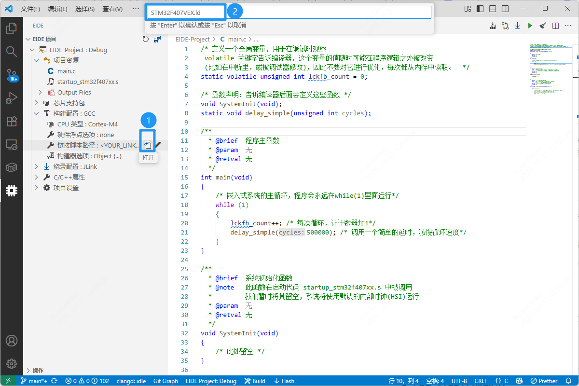Toggle primary side bar visibility

[480, 9]
